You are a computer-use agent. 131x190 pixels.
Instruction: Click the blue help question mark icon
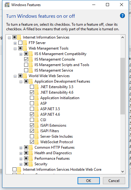(x=122, y=16)
